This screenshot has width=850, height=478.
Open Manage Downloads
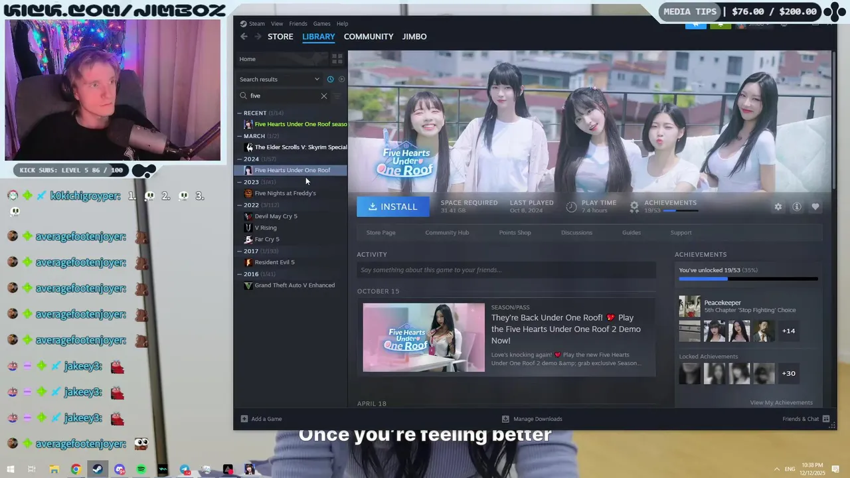point(532,419)
